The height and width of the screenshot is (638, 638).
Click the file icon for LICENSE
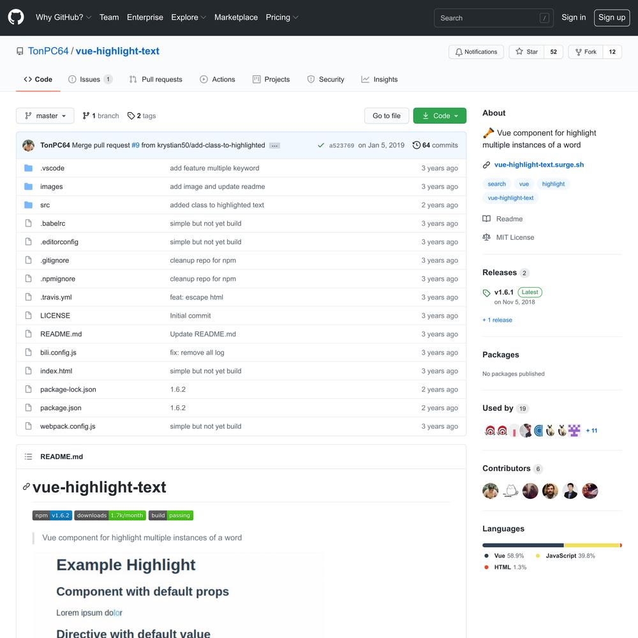click(x=28, y=315)
